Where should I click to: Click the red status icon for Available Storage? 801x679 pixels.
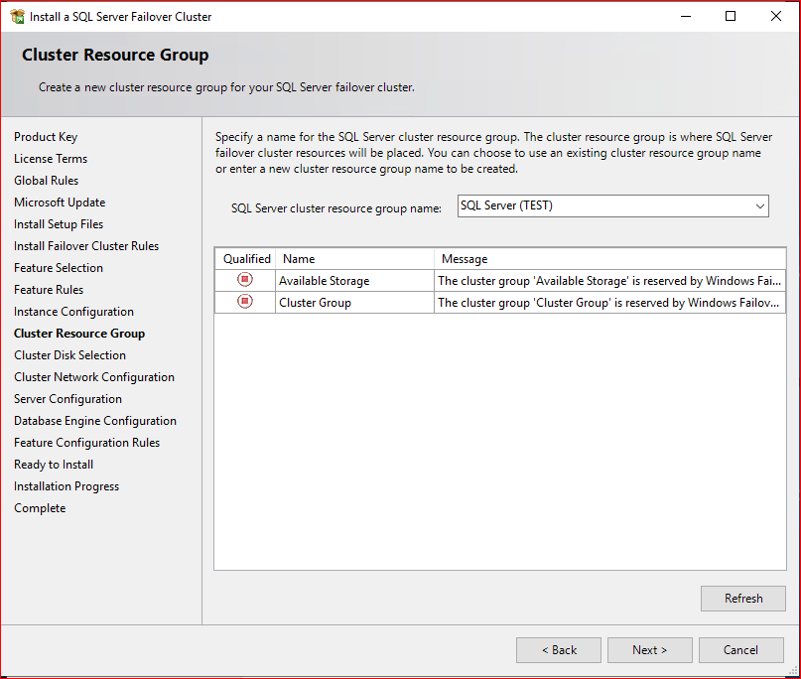(x=245, y=280)
